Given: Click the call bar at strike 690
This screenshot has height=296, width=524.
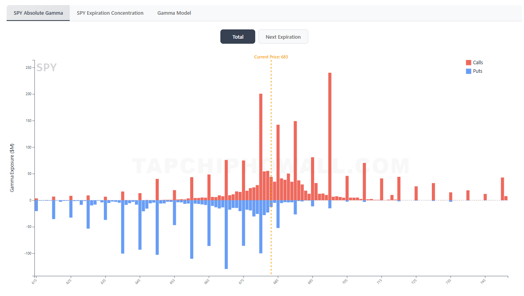Looking at the screenshot, I should [x=295, y=161].
